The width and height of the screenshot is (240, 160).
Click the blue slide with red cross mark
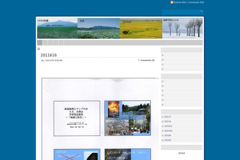coord(77,154)
